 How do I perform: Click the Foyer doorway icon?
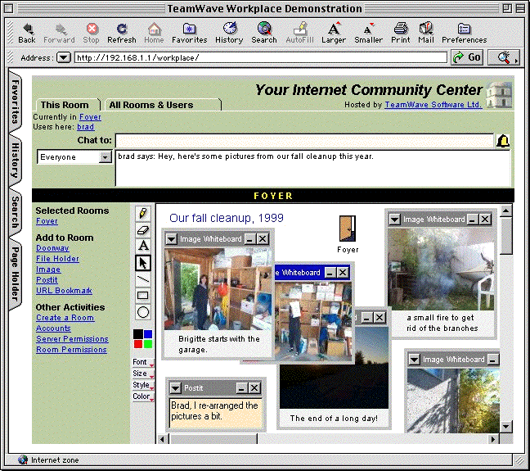point(348,229)
